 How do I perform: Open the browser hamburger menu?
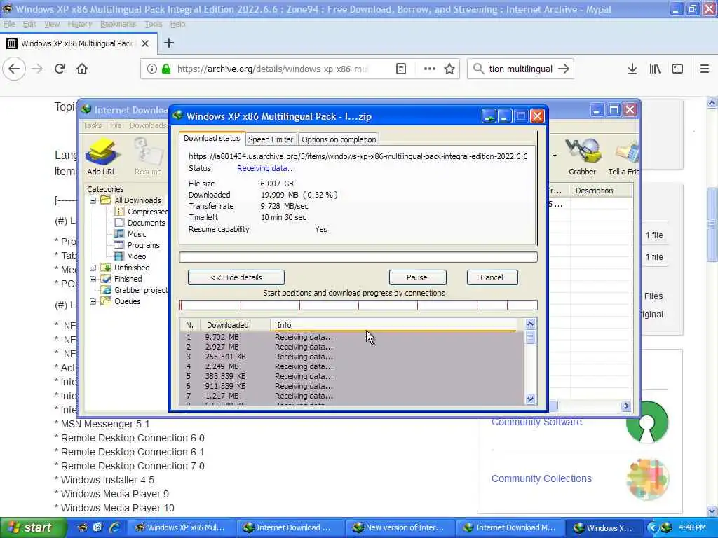tap(704, 69)
